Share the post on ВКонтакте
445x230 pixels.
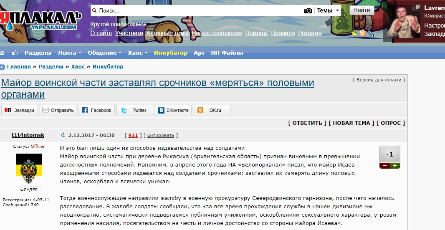173,110
